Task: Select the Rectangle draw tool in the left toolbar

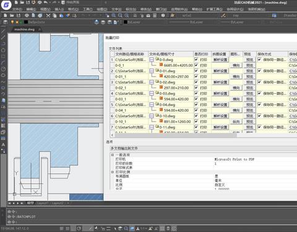Action: tap(3, 56)
